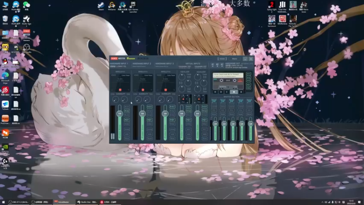This screenshot has height=205, width=364.
Task: Open Epic Games Launcher desktop icon
Action: click(133, 6)
